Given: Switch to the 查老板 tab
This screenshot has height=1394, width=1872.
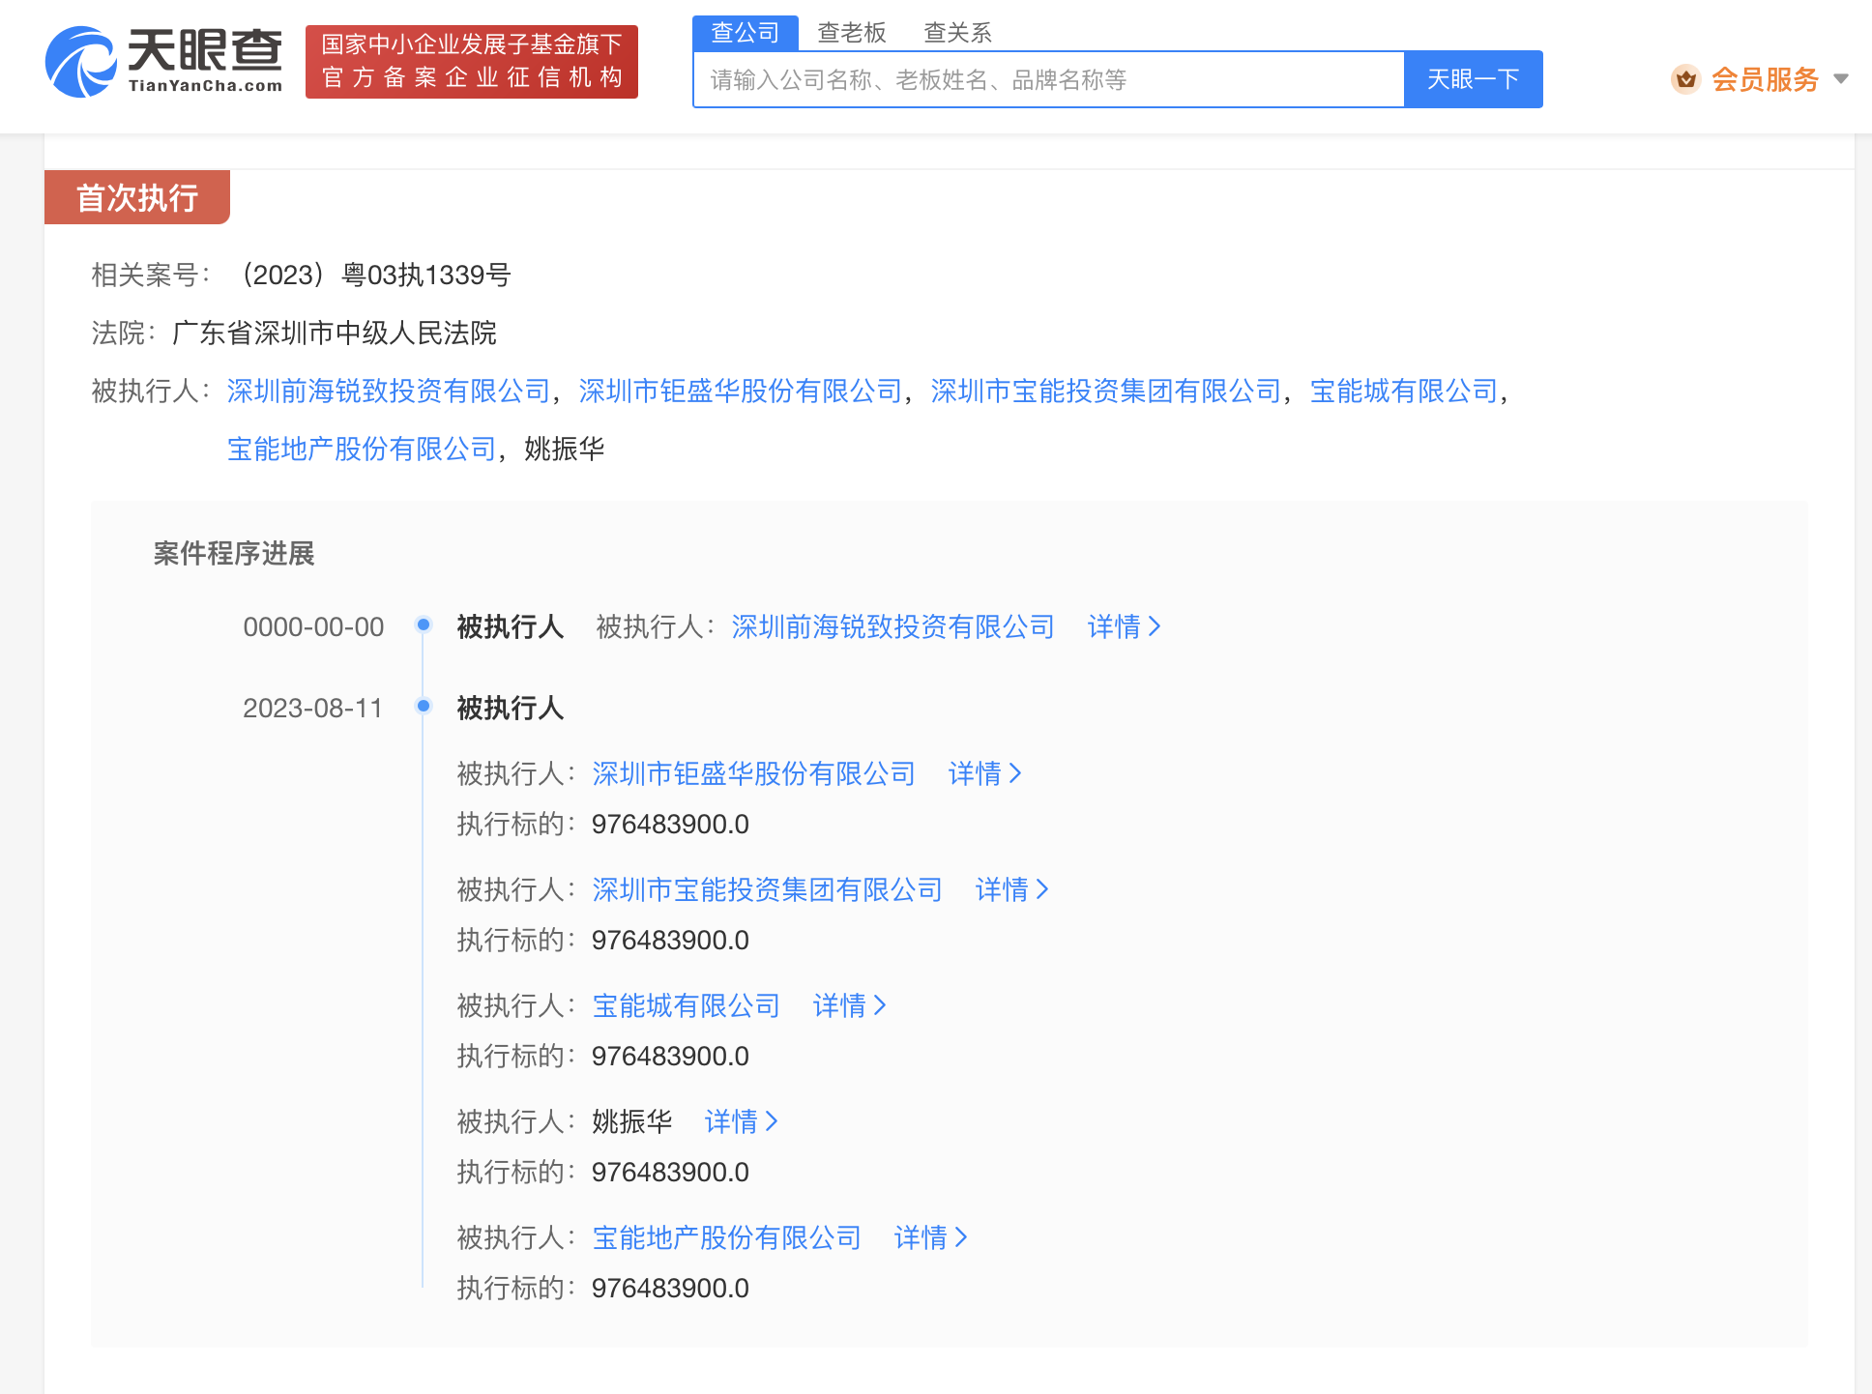Looking at the screenshot, I should [x=852, y=32].
